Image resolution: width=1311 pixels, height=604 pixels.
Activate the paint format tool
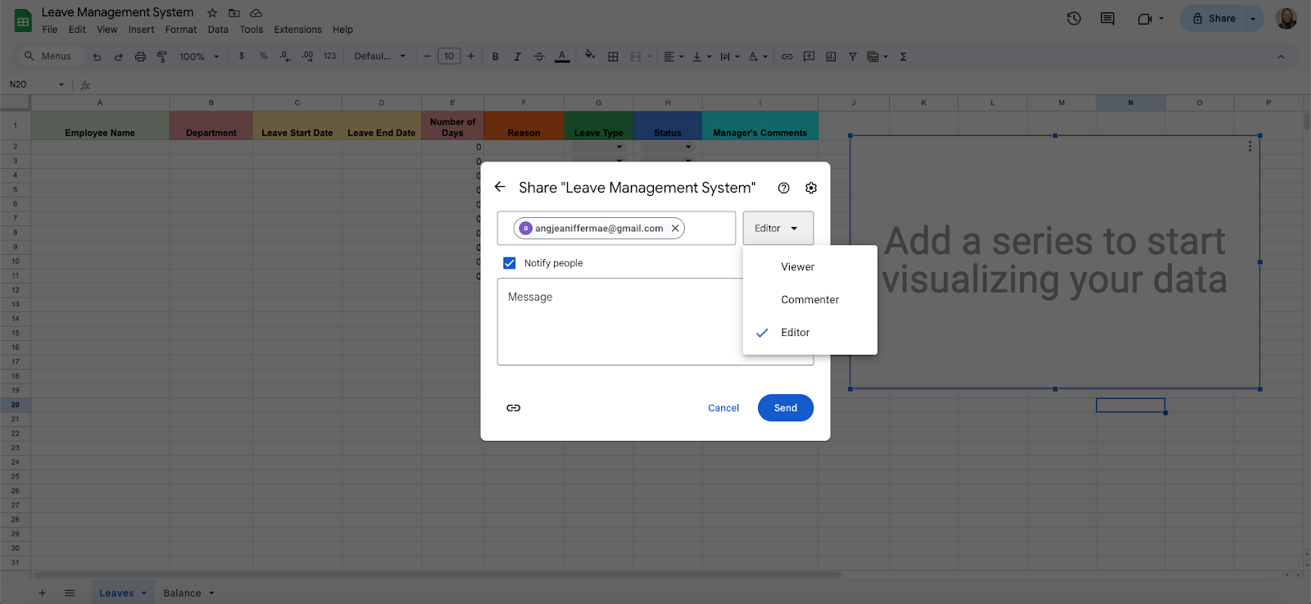click(161, 57)
